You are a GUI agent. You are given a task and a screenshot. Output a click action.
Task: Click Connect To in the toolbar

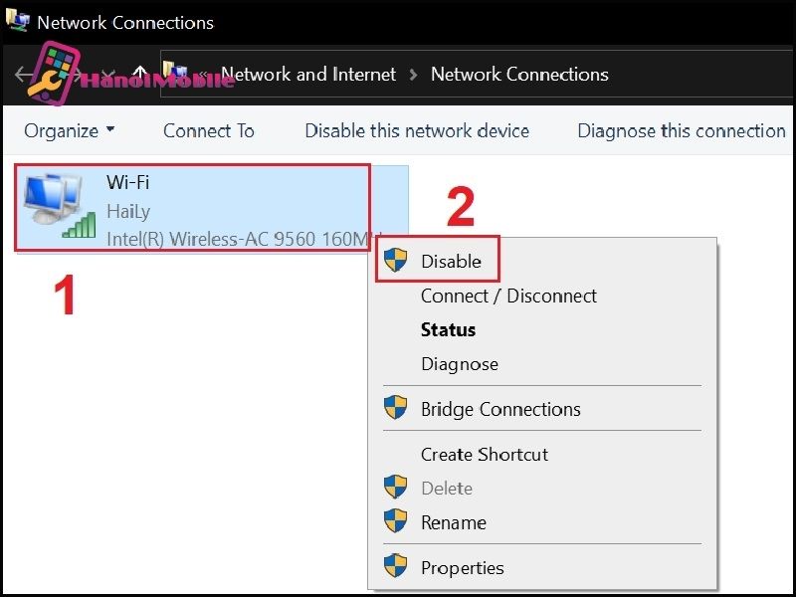point(209,131)
